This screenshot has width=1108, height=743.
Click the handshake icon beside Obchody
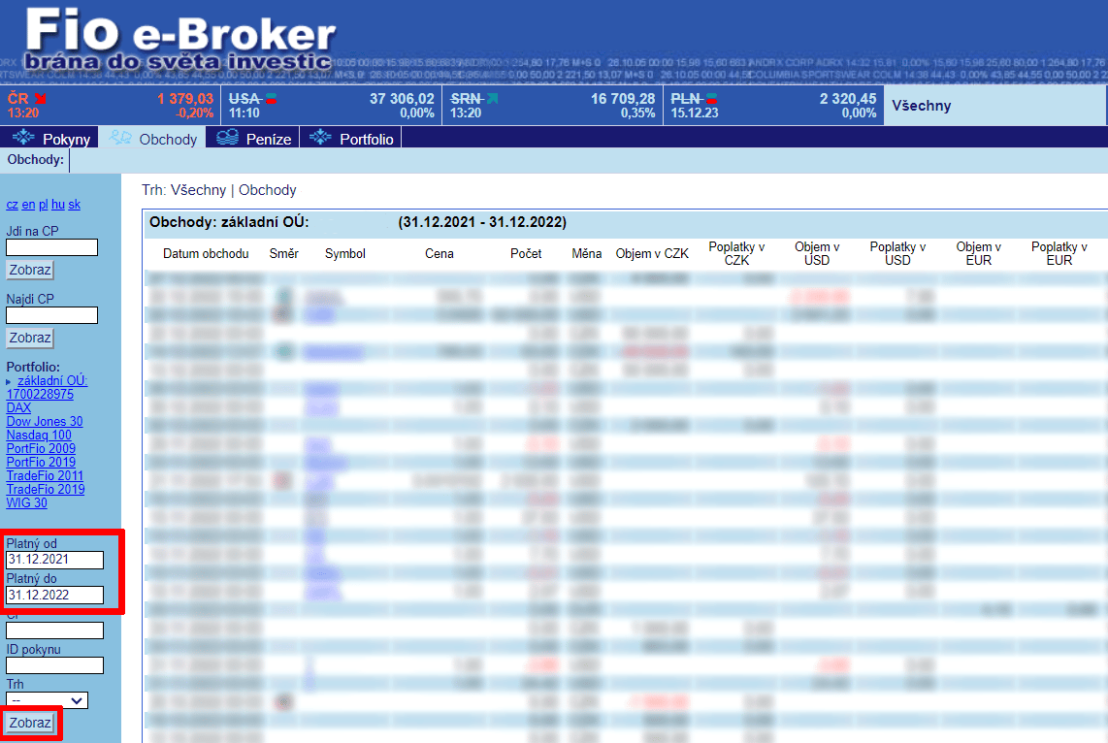coord(120,137)
